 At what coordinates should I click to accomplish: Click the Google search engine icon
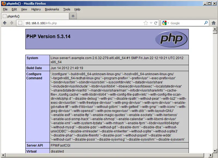tap(164, 23)
